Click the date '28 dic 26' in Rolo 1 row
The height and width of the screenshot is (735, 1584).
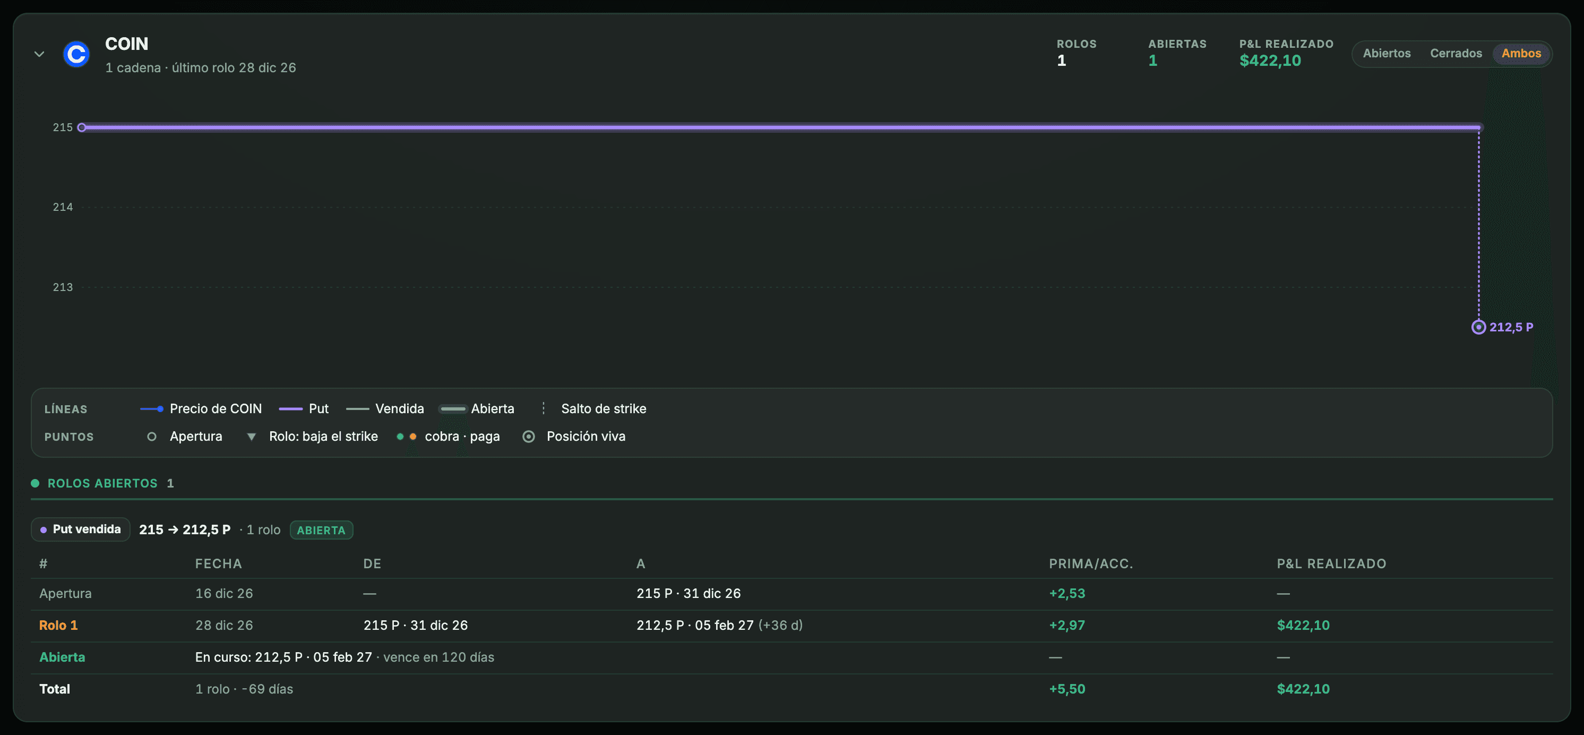pyautogui.click(x=224, y=626)
